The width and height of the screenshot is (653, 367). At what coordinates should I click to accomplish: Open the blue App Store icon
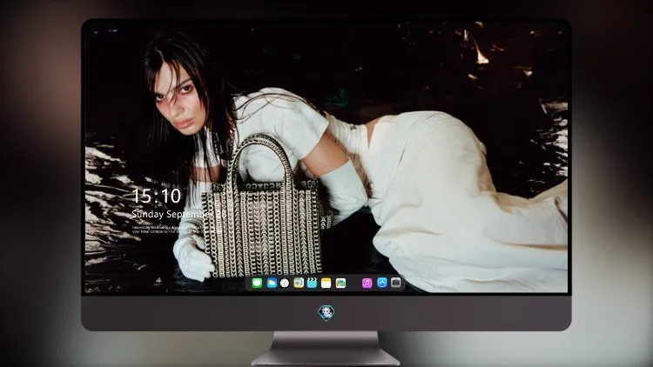[382, 283]
